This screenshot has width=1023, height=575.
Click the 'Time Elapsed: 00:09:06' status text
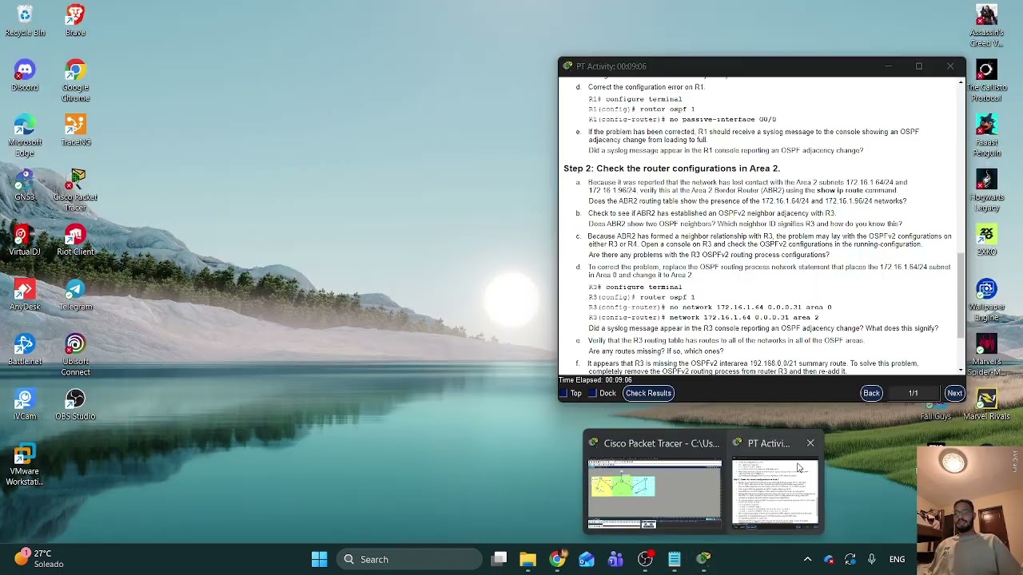click(595, 380)
